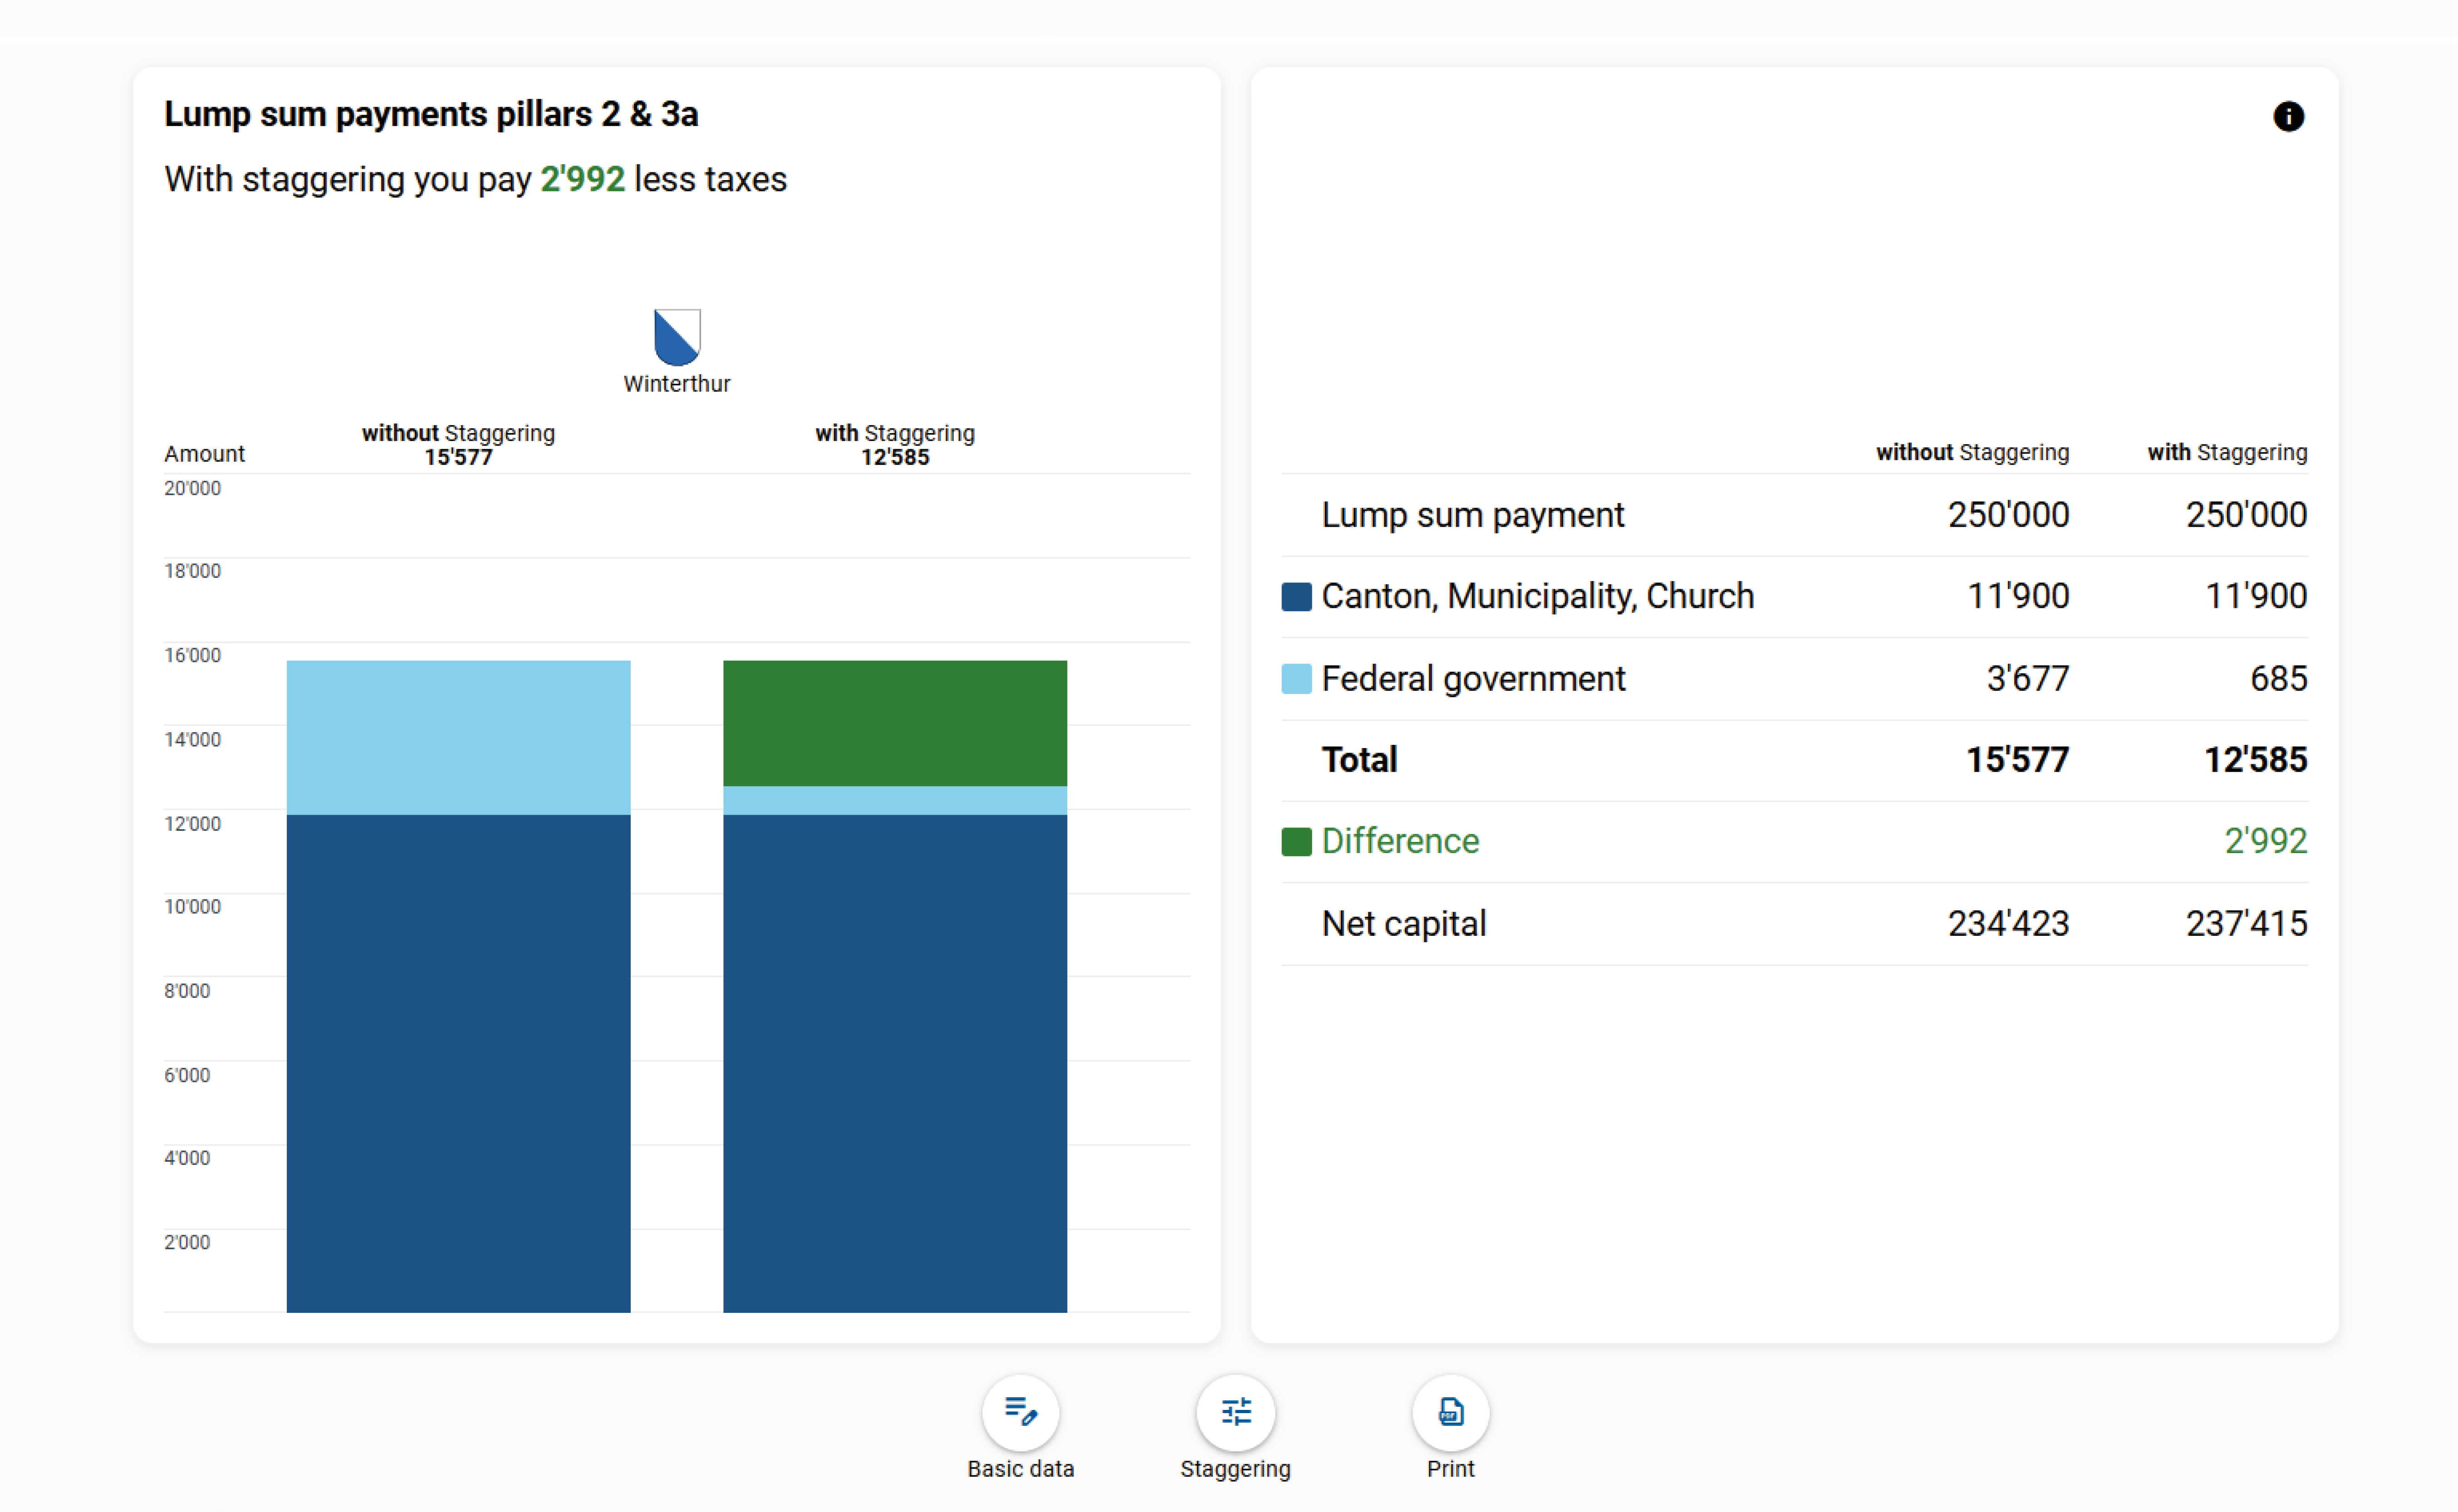2458x1512 pixels.
Task: Click the Winterthur municipality label
Action: pos(677,384)
